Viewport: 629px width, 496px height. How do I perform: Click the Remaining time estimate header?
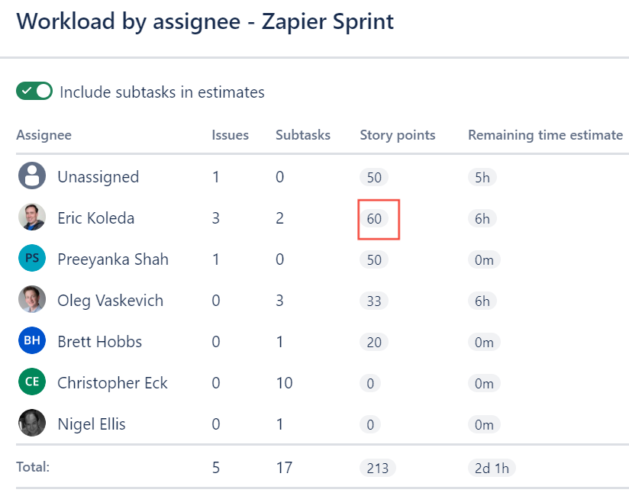545,135
